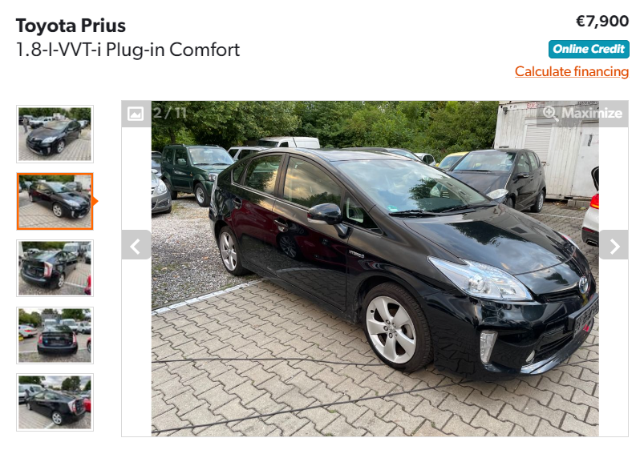Image resolution: width=644 pixels, height=454 pixels.
Task: Select the fourth thumbnail showing the car's rear
Action: pyautogui.click(x=55, y=335)
